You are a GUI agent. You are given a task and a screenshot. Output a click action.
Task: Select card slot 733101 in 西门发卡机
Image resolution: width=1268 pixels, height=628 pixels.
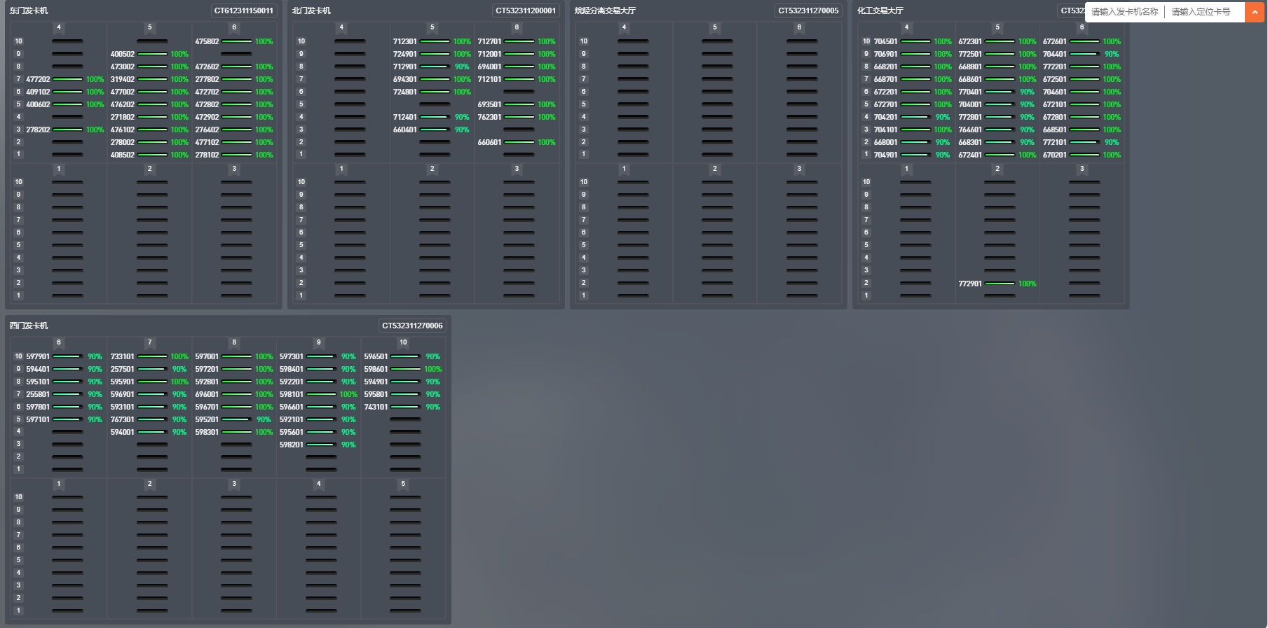pyautogui.click(x=122, y=356)
